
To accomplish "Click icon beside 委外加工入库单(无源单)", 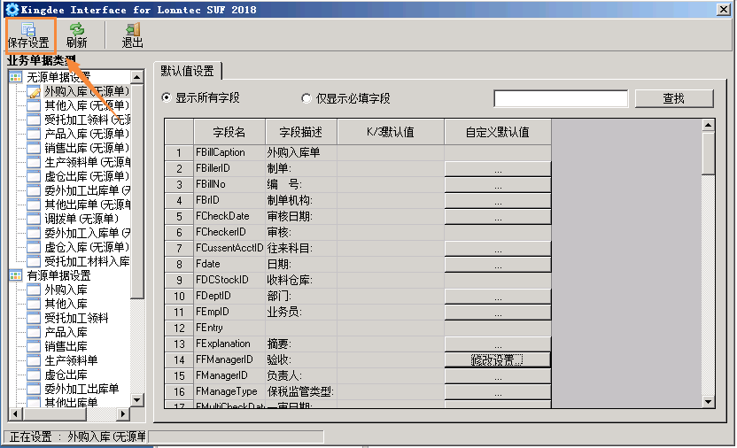I will click(x=34, y=233).
